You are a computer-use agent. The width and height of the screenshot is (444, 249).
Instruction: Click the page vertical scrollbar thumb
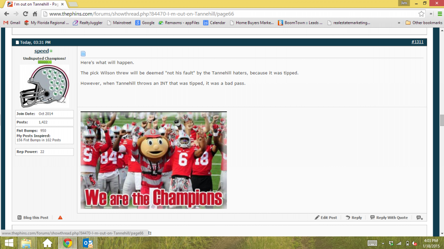click(x=442, y=120)
